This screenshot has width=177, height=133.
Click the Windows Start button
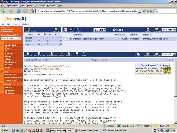5,130
